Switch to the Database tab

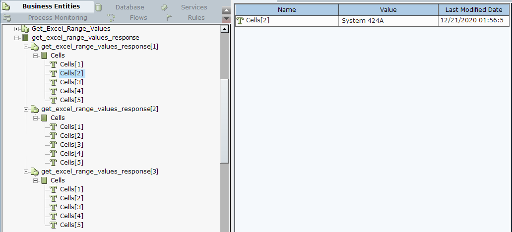129,7
